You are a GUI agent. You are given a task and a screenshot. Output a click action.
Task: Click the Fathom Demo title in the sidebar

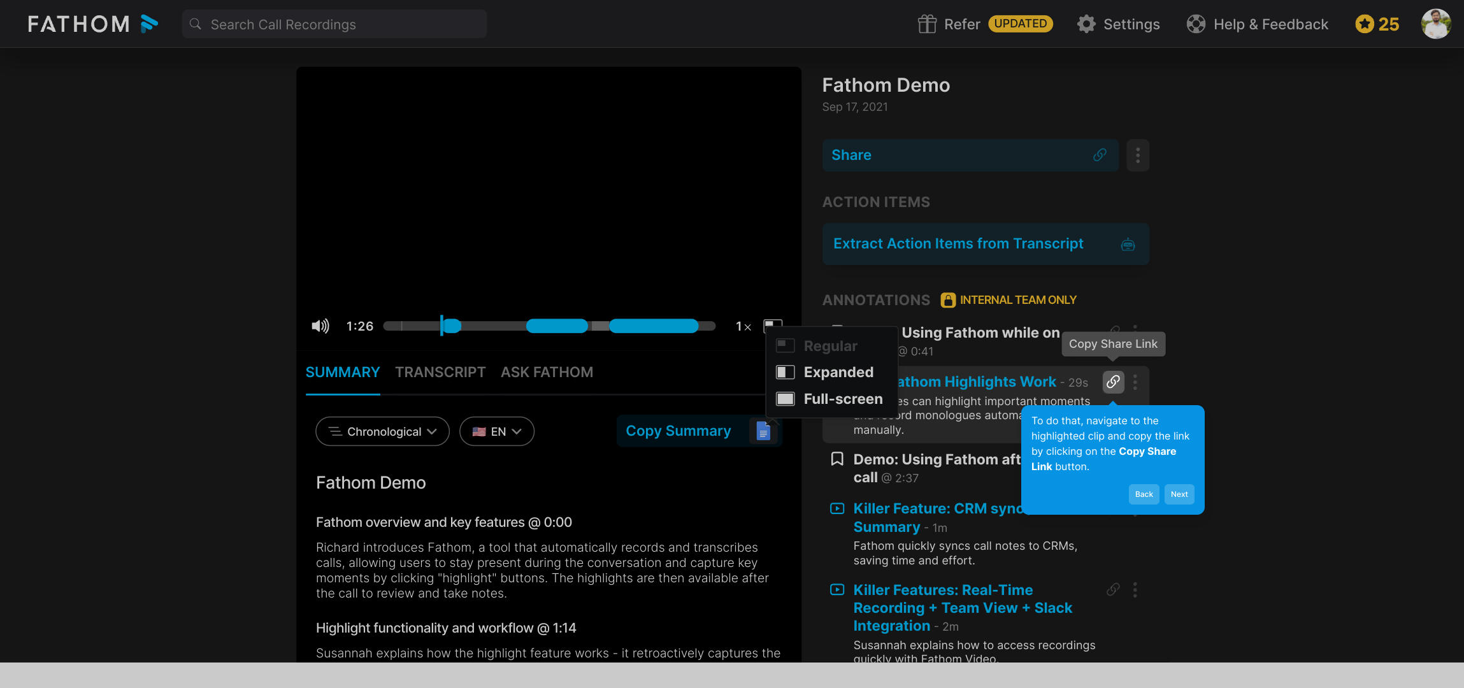pyautogui.click(x=886, y=85)
